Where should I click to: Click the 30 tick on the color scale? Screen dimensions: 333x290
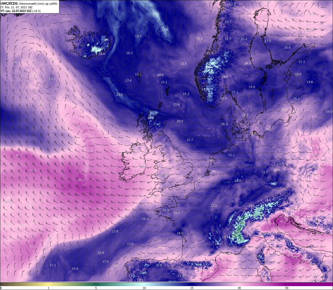239,288
